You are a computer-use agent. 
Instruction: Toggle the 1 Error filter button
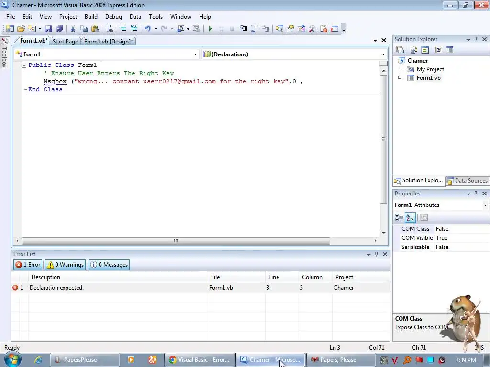click(28, 265)
